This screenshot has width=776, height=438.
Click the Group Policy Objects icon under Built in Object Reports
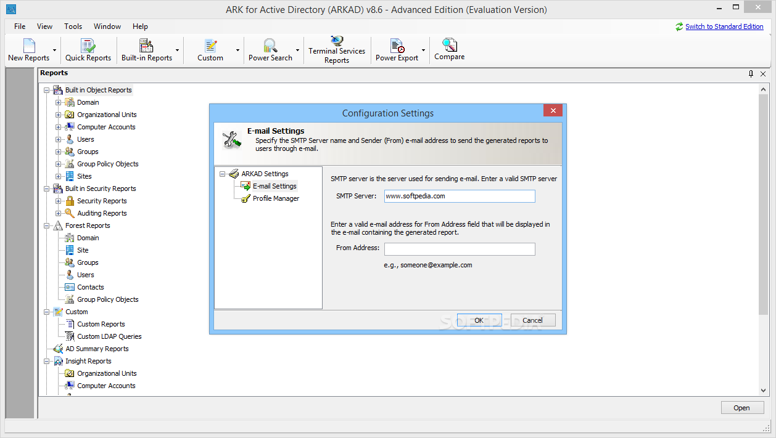[70, 164]
